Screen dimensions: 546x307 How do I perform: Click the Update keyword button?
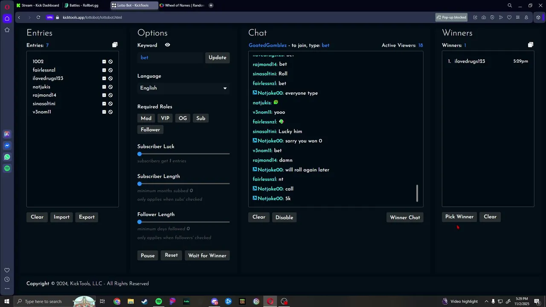pyautogui.click(x=218, y=58)
